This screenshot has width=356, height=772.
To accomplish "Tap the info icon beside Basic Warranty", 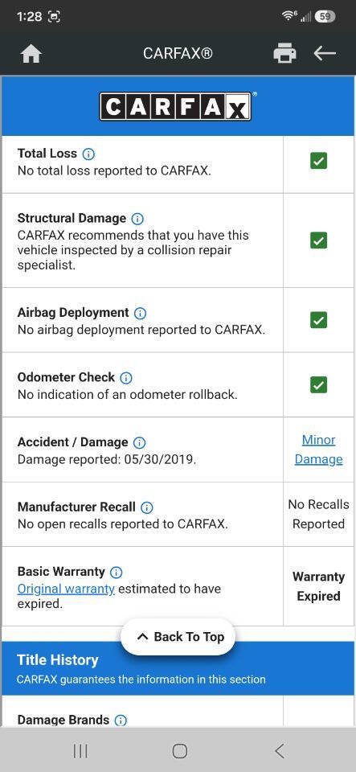I will 116,572.
